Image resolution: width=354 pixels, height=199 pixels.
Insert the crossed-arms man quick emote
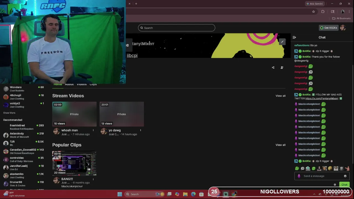pyautogui.click(x=319, y=168)
